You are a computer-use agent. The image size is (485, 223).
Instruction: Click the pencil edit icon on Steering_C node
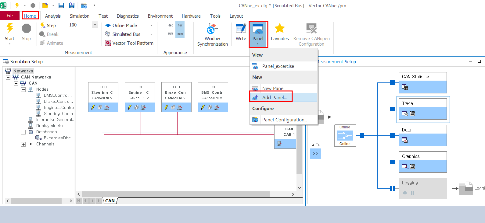[x=93, y=107]
